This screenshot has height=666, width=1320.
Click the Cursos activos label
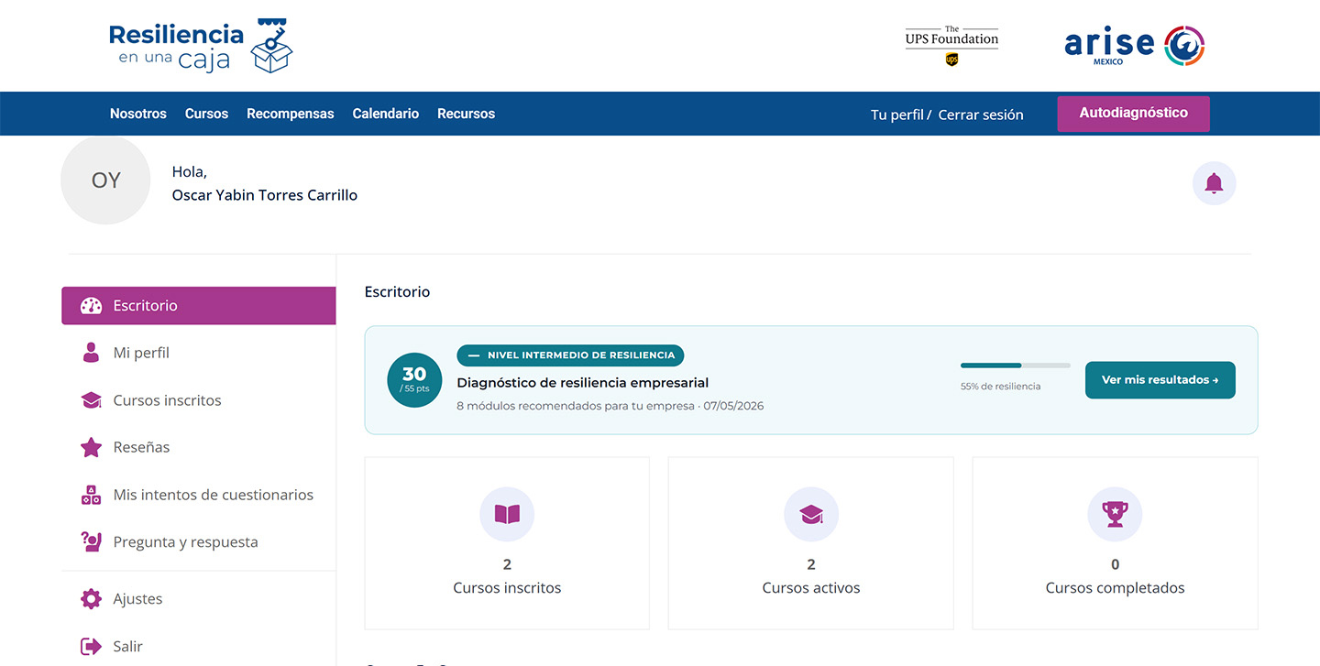coord(811,588)
